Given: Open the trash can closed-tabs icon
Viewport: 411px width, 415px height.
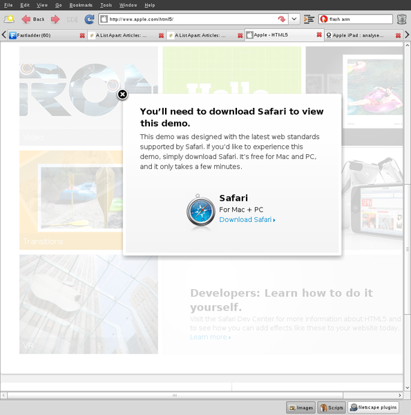Looking at the screenshot, I should (401, 19).
